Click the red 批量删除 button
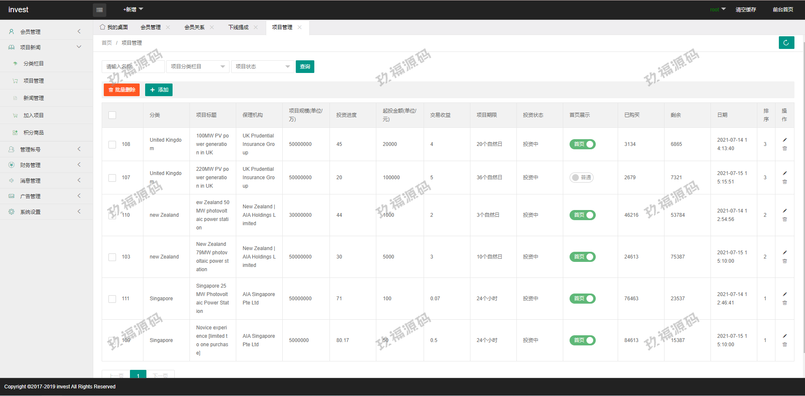The height and width of the screenshot is (396, 805). 122,90
